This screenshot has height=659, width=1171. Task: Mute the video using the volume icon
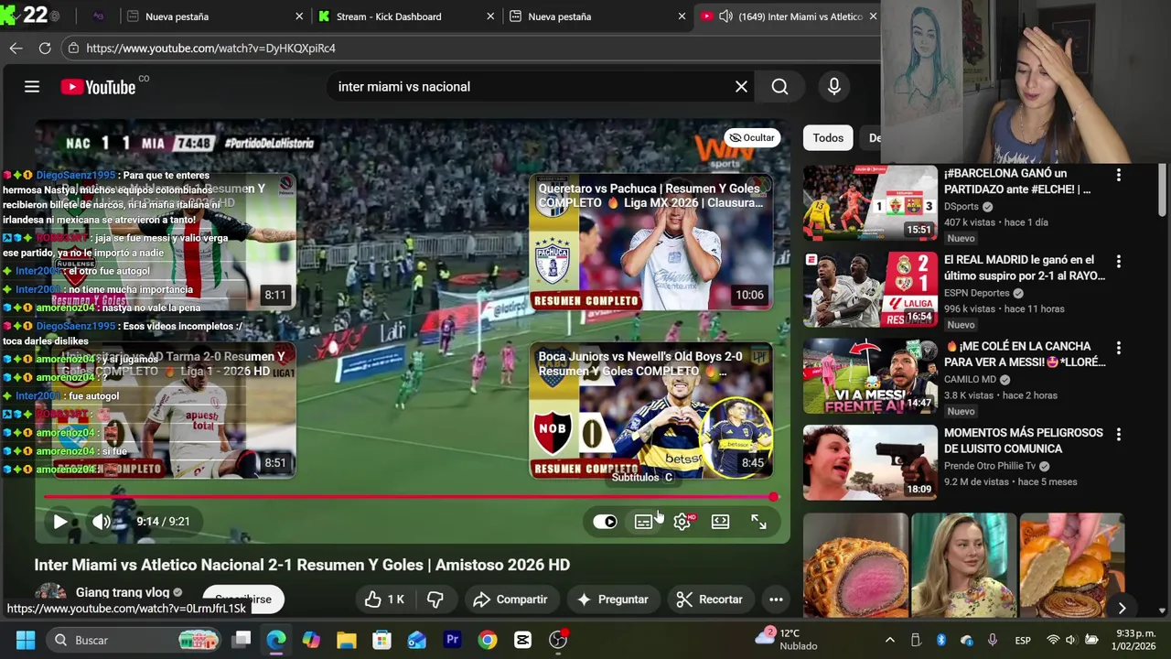[x=101, y=522]
